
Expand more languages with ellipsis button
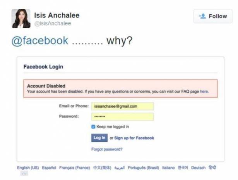coord(24,174)
